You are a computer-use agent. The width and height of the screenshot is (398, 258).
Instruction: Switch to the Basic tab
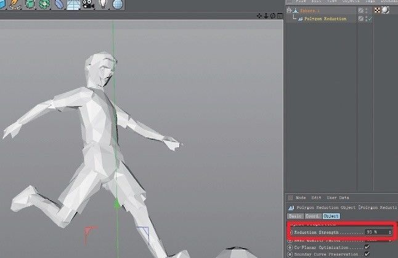tap(295, 216)
